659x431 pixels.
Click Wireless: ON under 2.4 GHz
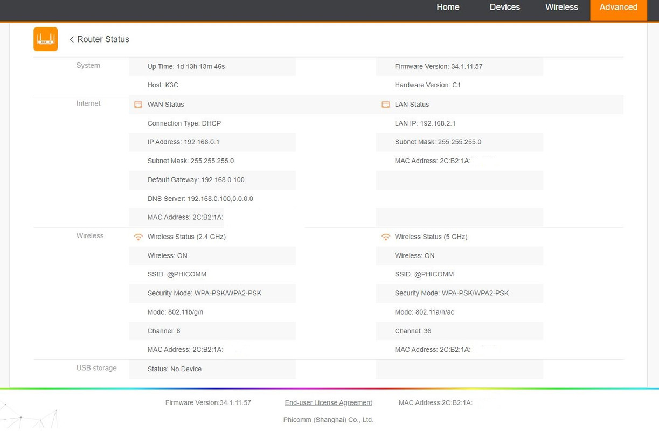click(x=168, y=255)
